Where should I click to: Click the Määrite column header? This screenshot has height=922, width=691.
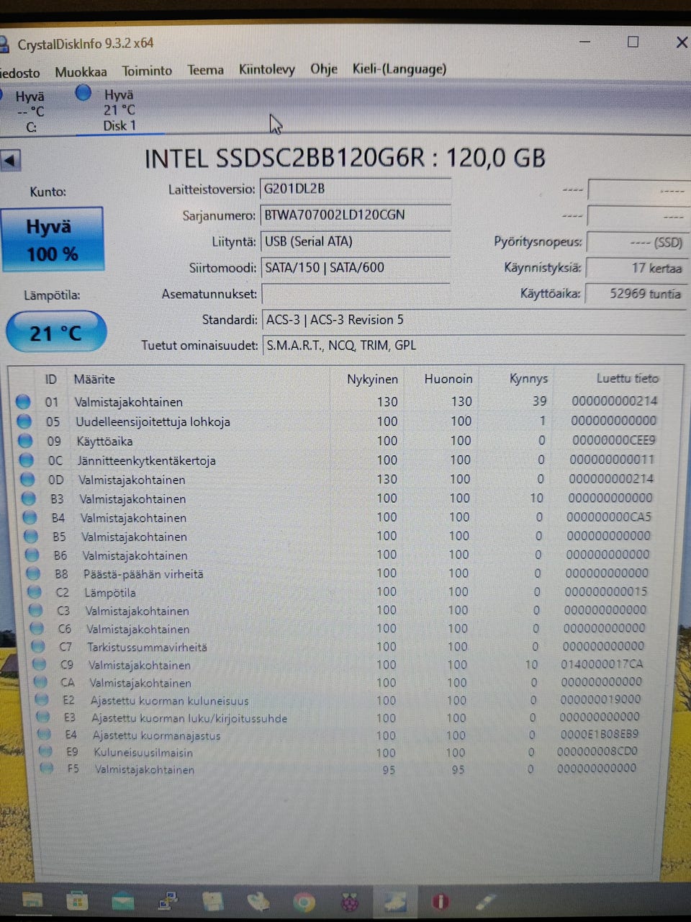(x=94, y=379)
